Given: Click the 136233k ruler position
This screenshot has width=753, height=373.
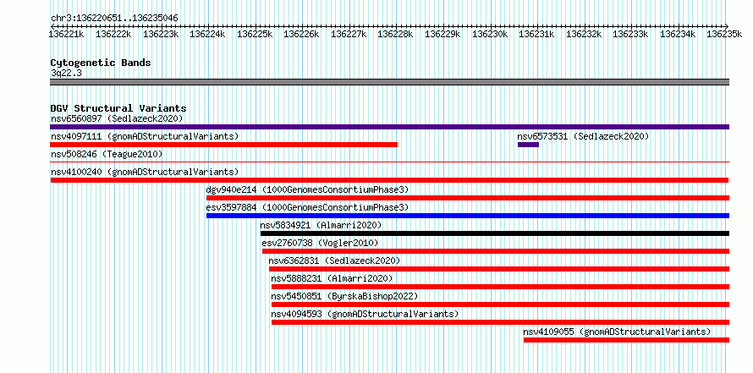Looking at the screenshot, I should (631, 34).
